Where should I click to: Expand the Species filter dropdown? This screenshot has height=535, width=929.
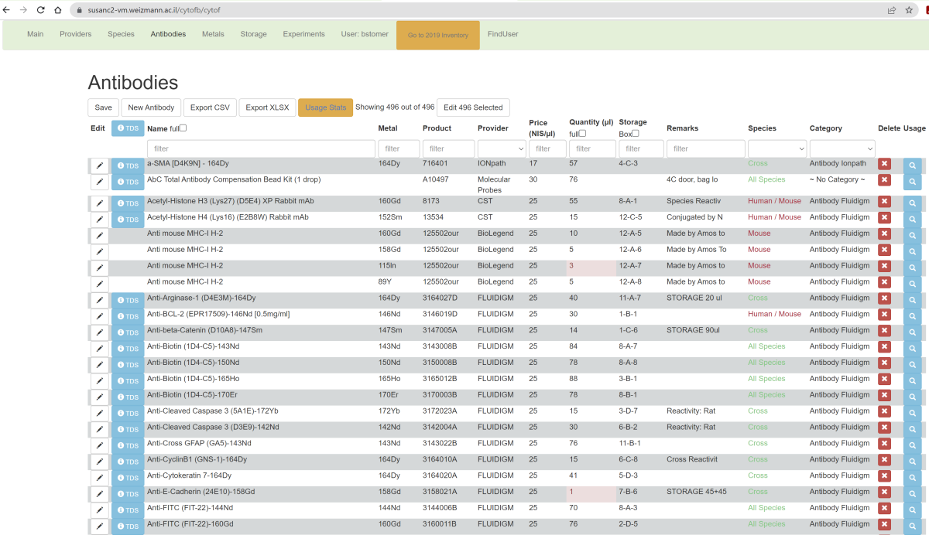(x=776, y=148)
